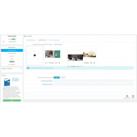Open the last sidebar menu item
The width and height of the screenshot is (137, 137).
(12, 65)
